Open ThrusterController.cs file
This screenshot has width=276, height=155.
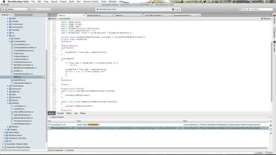pos(22,121)
